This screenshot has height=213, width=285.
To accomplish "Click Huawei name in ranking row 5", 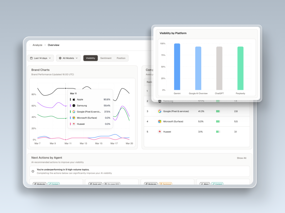I will pos(167,132).
